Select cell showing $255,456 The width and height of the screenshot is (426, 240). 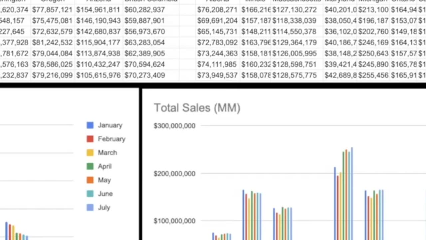(x=373, y=75)
